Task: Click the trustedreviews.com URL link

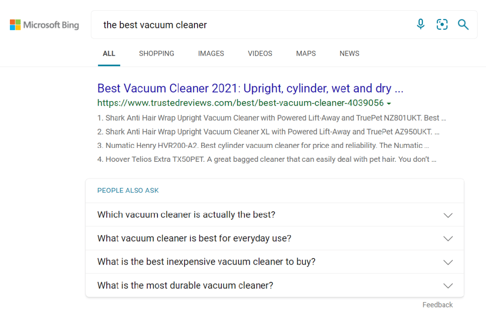Action: point(240,103)
